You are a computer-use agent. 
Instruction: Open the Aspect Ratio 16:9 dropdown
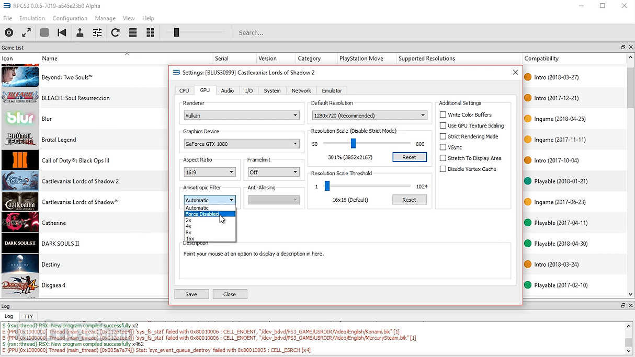coord(210,172)
